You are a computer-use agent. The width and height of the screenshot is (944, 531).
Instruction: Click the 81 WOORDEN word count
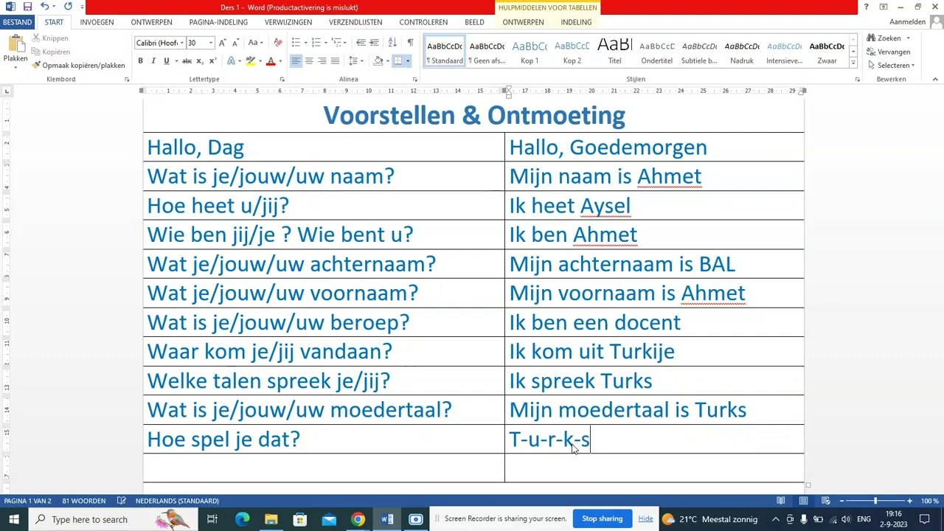click(x=83, y=501)
